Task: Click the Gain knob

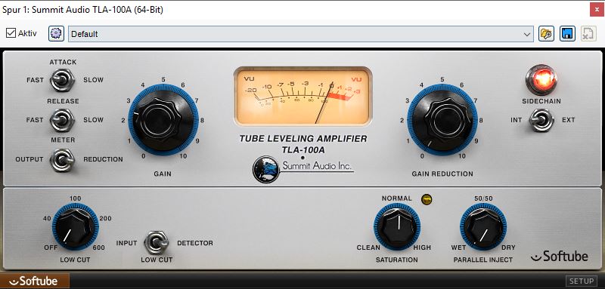Action: point(163,120)
